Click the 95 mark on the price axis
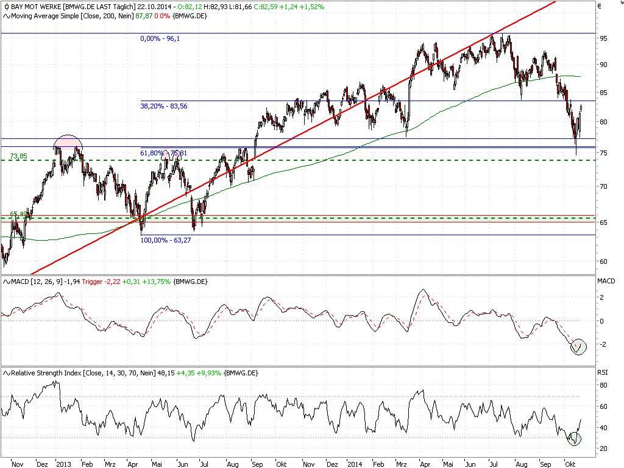This screenshot has height=468, width=624. 604,38
